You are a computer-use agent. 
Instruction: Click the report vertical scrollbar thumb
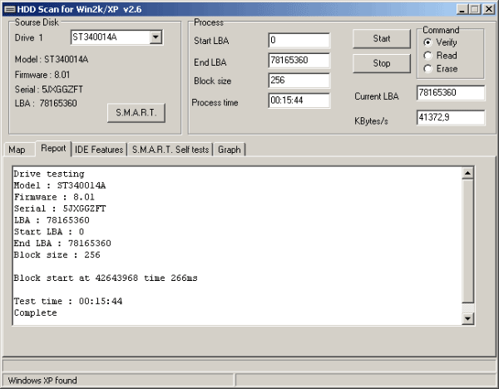click(x=467, y=241)
